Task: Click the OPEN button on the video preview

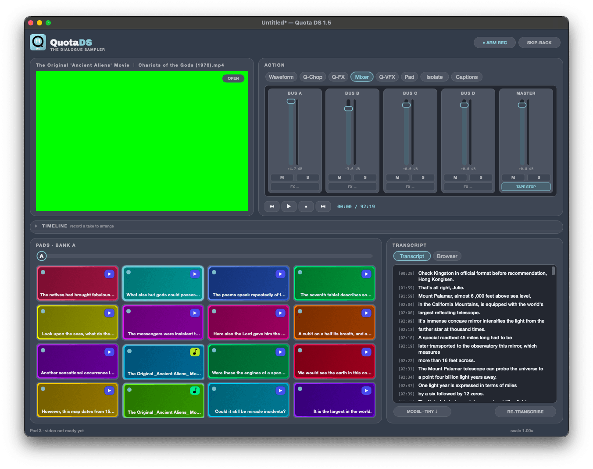Action: point(233,78)
